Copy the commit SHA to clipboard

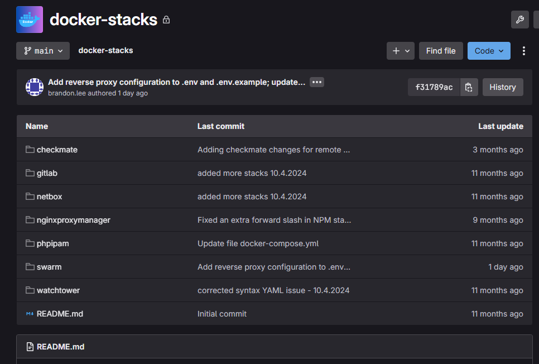[469, 87]
